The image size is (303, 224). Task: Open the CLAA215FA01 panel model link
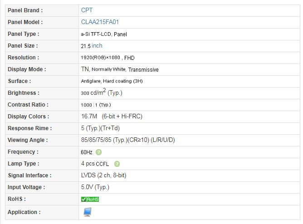[100, 22]
